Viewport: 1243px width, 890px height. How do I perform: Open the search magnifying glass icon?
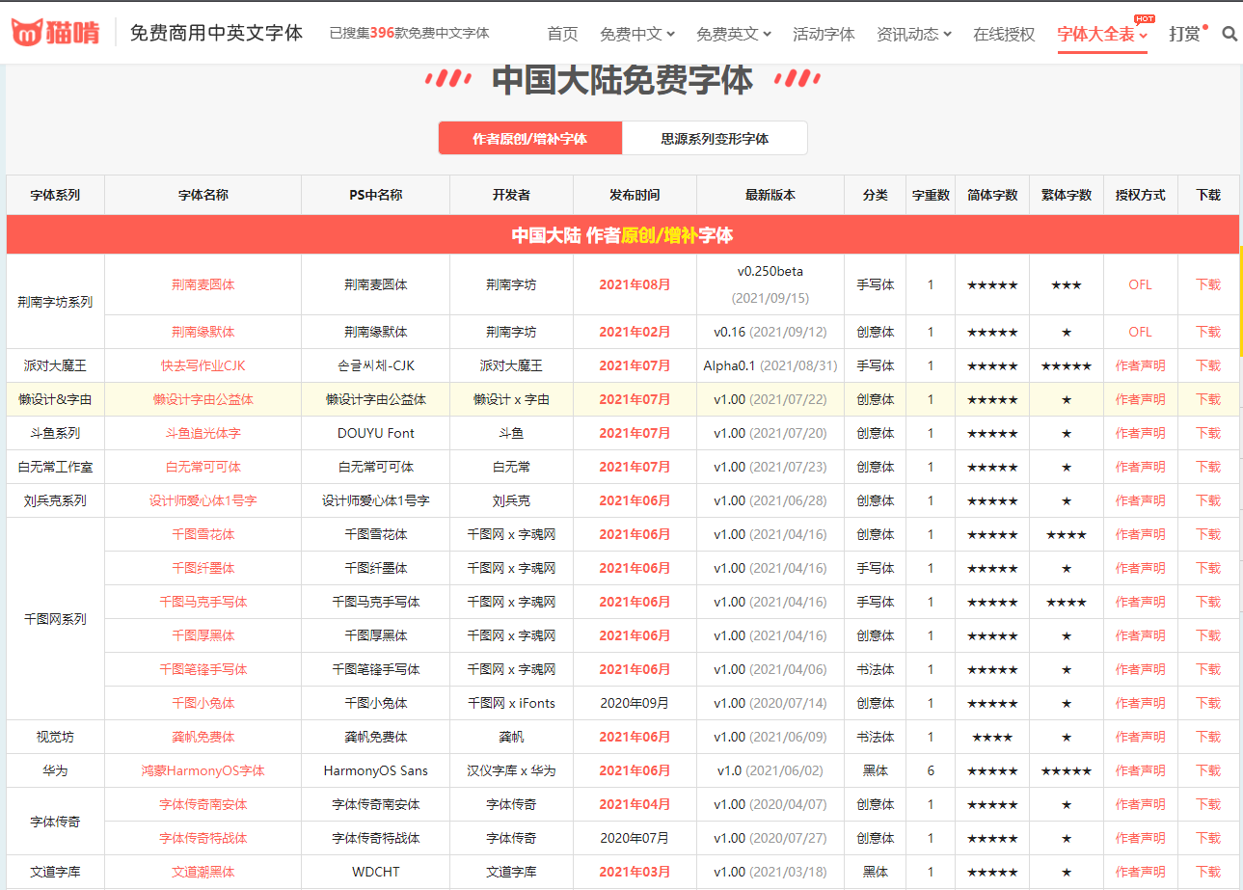pyautogui.click(x=1229, y=33)
